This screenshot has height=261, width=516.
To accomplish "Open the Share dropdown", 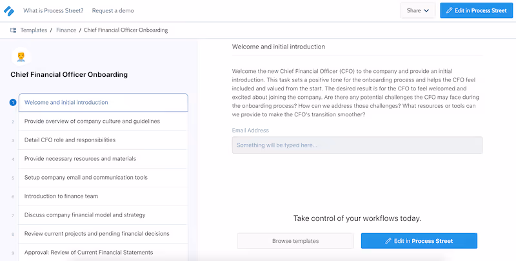I will point(418,10).
